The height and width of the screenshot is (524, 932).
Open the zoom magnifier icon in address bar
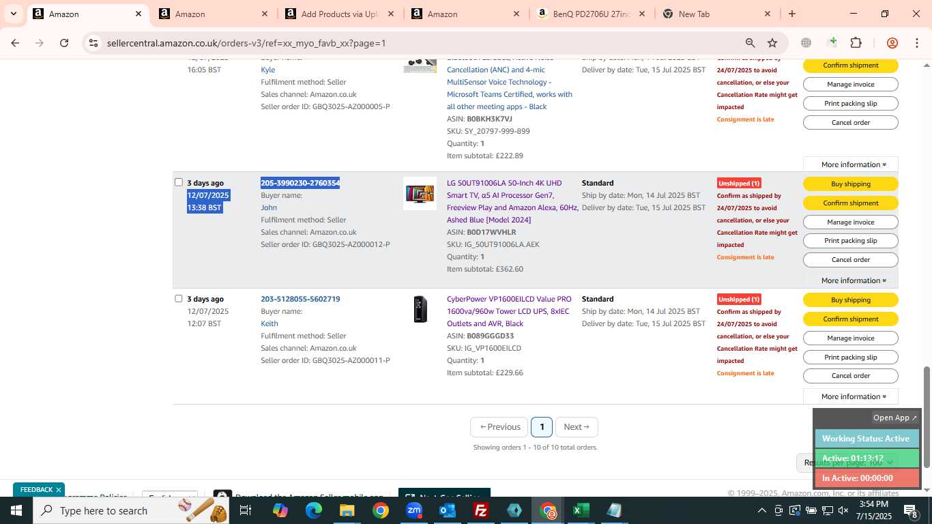pyautogui.click(x=750, y=43)
